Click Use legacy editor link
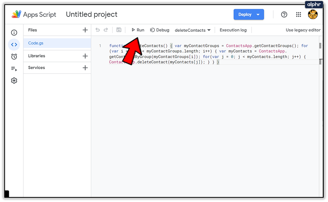This screenshot has width=328, height=202. pyautogui.click(x=303, y=30)
